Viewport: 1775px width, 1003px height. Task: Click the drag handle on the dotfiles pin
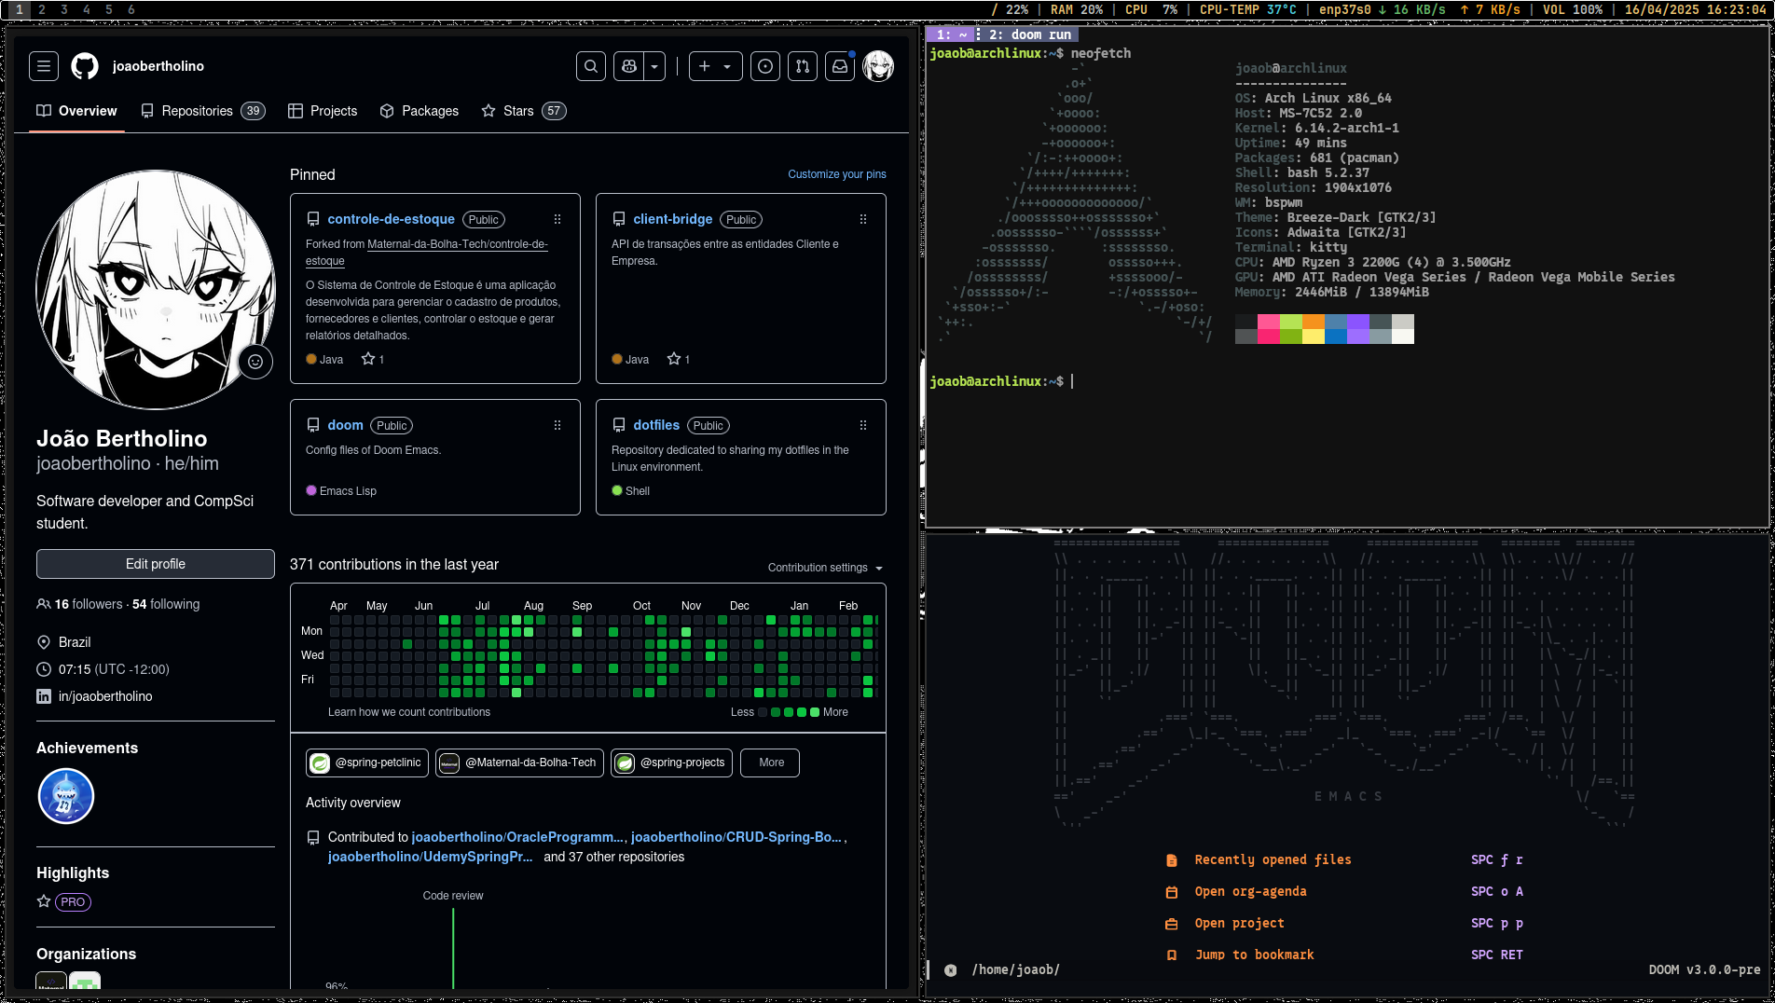(x=863, y=425)
